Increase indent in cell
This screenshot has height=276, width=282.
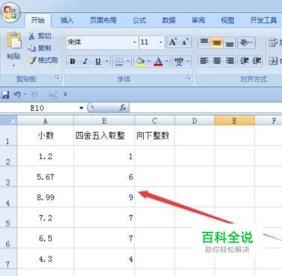point(256,61)
